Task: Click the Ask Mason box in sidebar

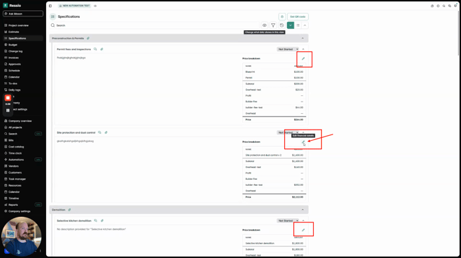Action: [23, 14]
